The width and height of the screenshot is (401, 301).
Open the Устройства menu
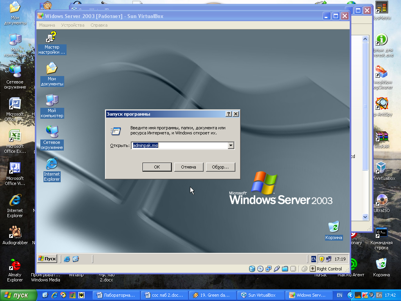click(x=72, y=25)
